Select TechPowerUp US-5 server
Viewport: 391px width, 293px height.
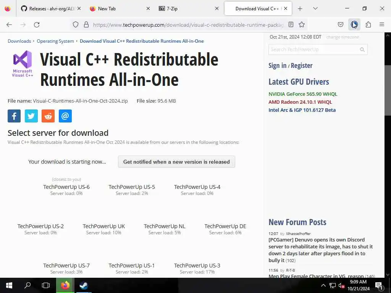pos(132,190)
